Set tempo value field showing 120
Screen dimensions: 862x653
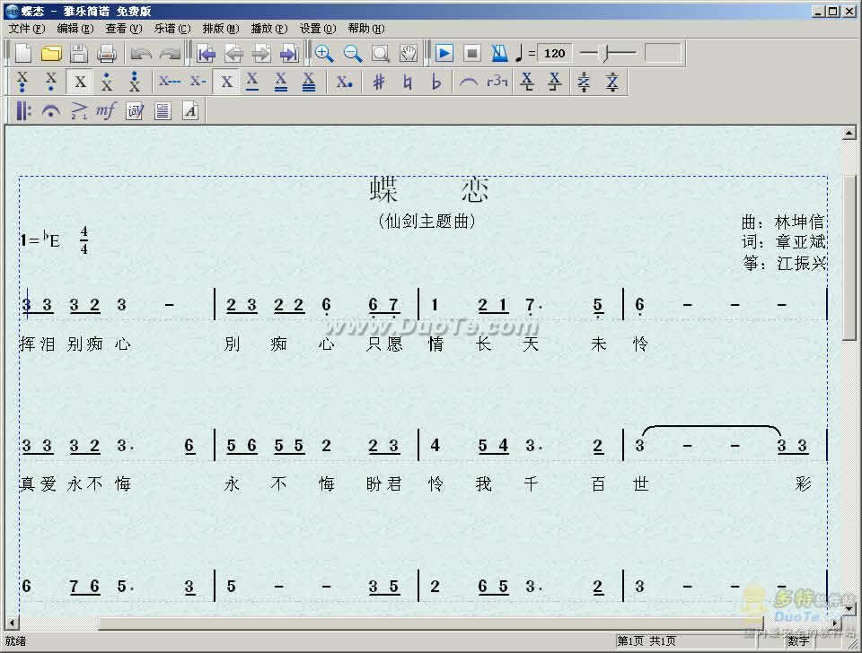pos(554,53)
